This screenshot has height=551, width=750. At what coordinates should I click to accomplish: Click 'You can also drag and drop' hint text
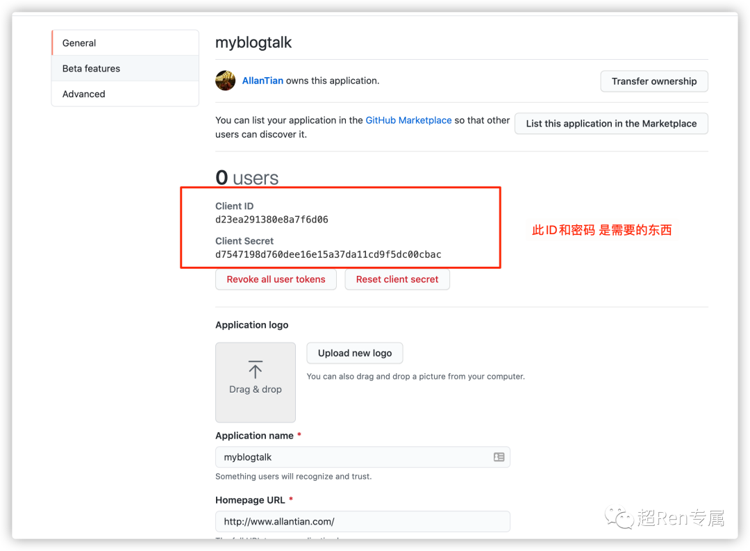pos(416,377)
